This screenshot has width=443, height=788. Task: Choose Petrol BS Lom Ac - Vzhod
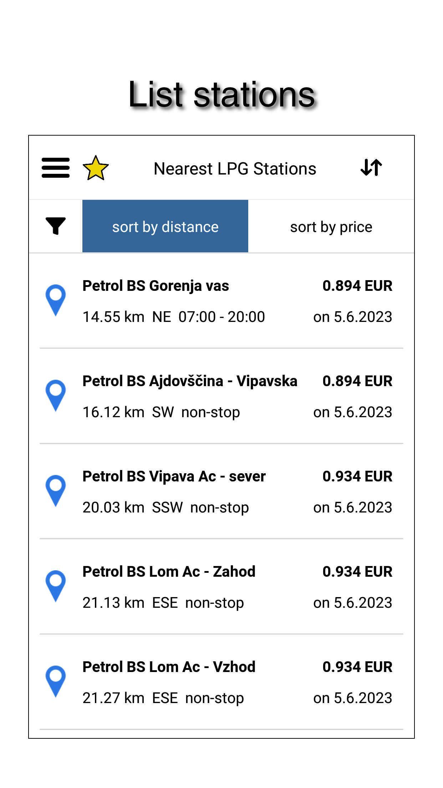[169, 667]
